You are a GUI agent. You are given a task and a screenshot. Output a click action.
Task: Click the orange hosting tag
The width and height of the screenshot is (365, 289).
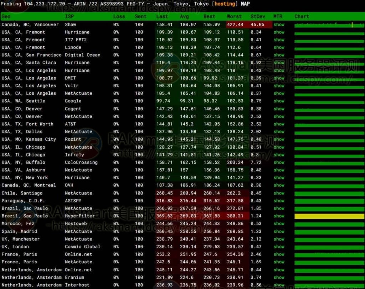225,4
